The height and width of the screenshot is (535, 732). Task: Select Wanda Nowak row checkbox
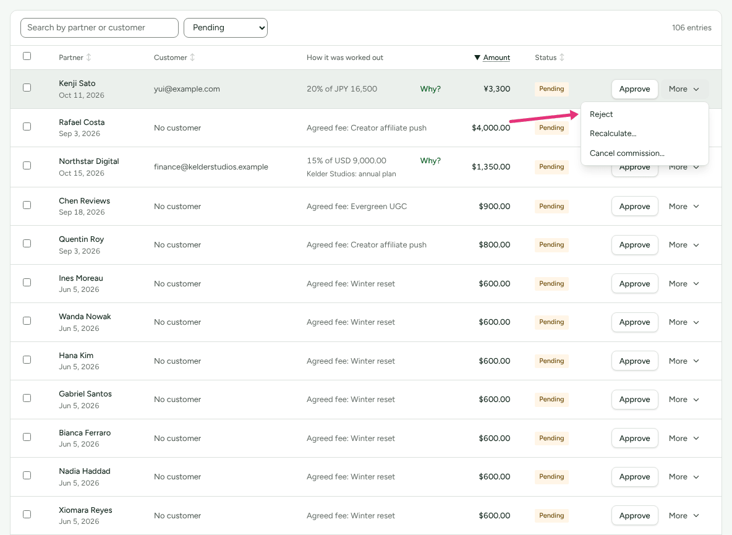(x=27, y=321)
